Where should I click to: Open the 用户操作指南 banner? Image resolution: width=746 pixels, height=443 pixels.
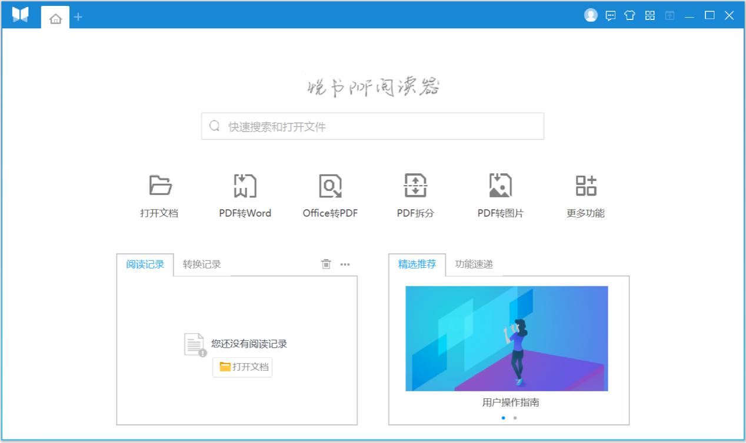tap(507, 338)
